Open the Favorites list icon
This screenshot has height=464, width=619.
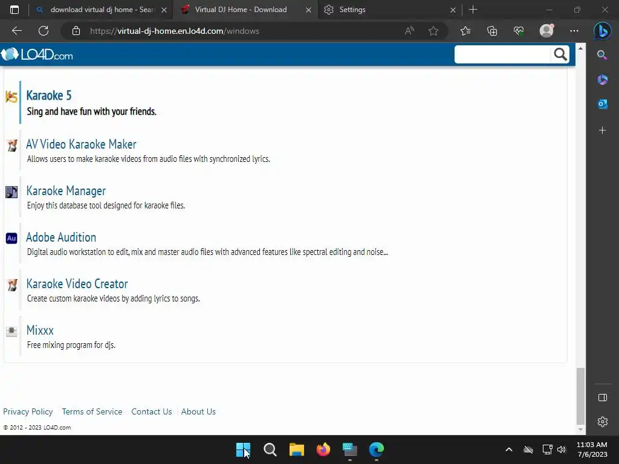465,31
